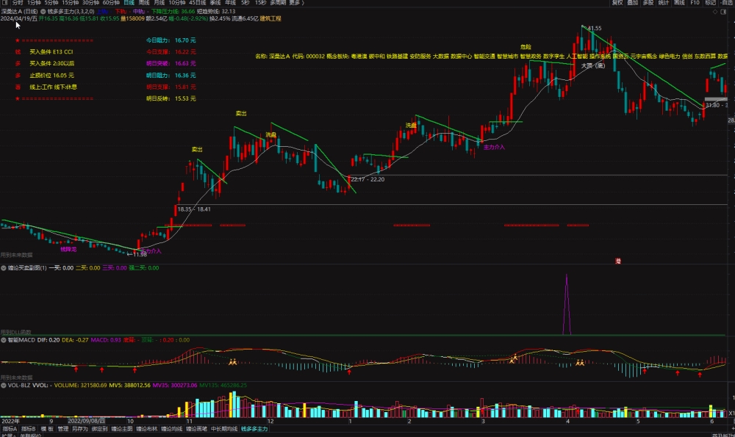The height and width of the screenshot is (437, 735).
Task: Open the 多股 multi-stock view
Action: [x=648, y=3]
